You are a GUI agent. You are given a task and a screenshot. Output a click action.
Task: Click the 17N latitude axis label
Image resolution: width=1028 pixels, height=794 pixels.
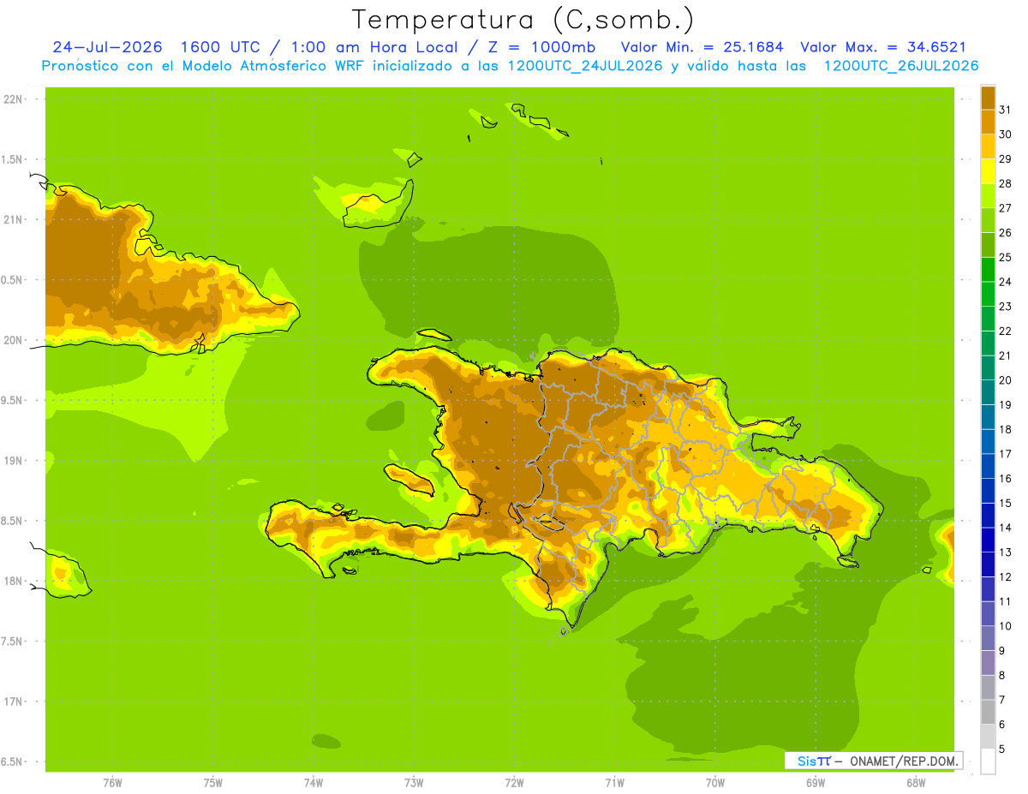13,701
